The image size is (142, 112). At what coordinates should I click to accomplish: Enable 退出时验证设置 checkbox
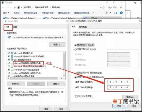point(76,96)
